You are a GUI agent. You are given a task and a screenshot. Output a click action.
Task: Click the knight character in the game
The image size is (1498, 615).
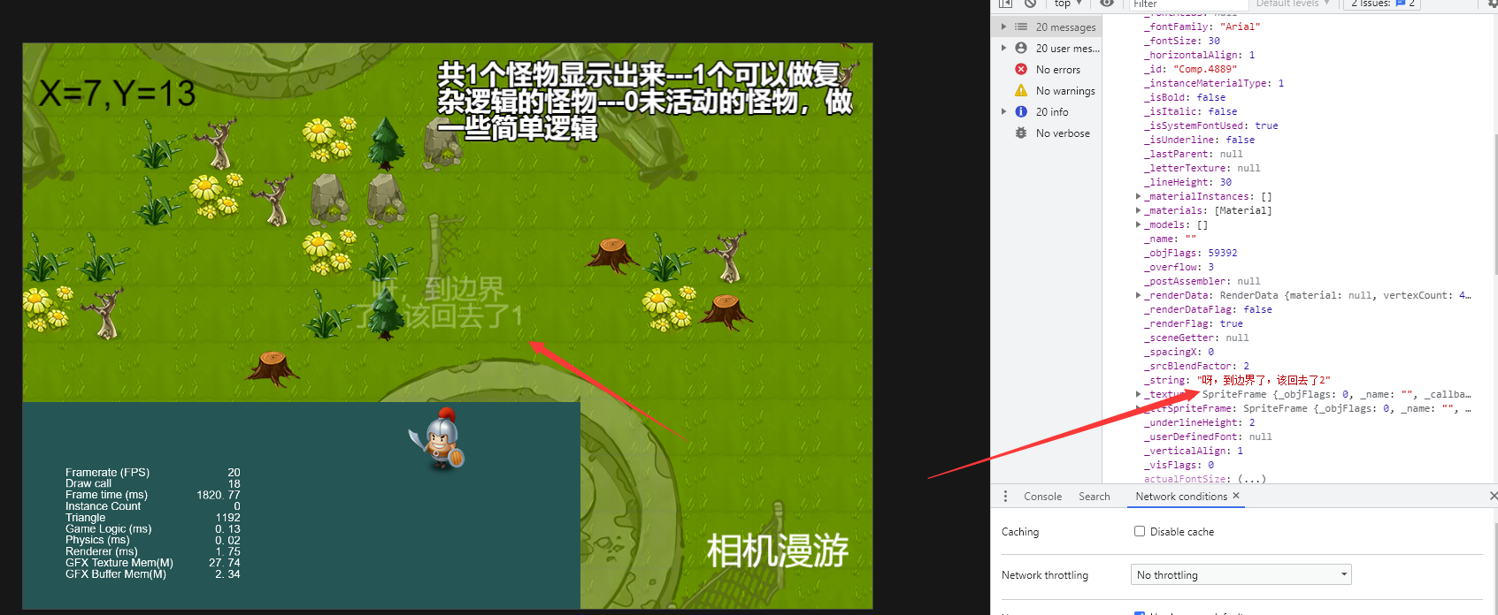coord(439,439)
